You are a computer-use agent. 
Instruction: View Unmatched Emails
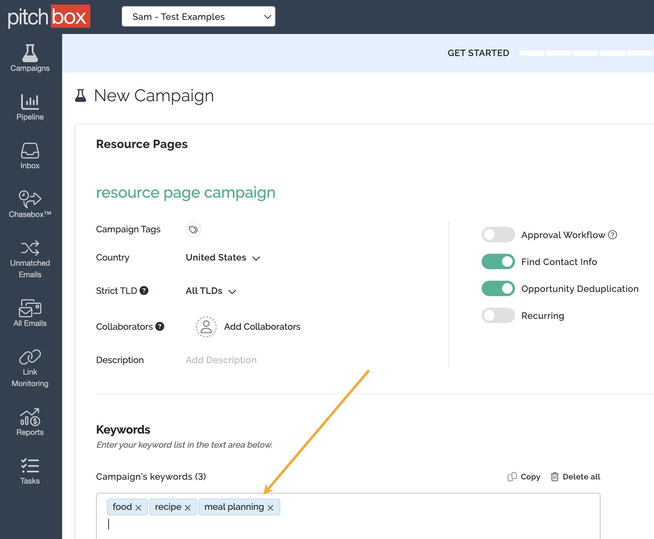[30, 253]
